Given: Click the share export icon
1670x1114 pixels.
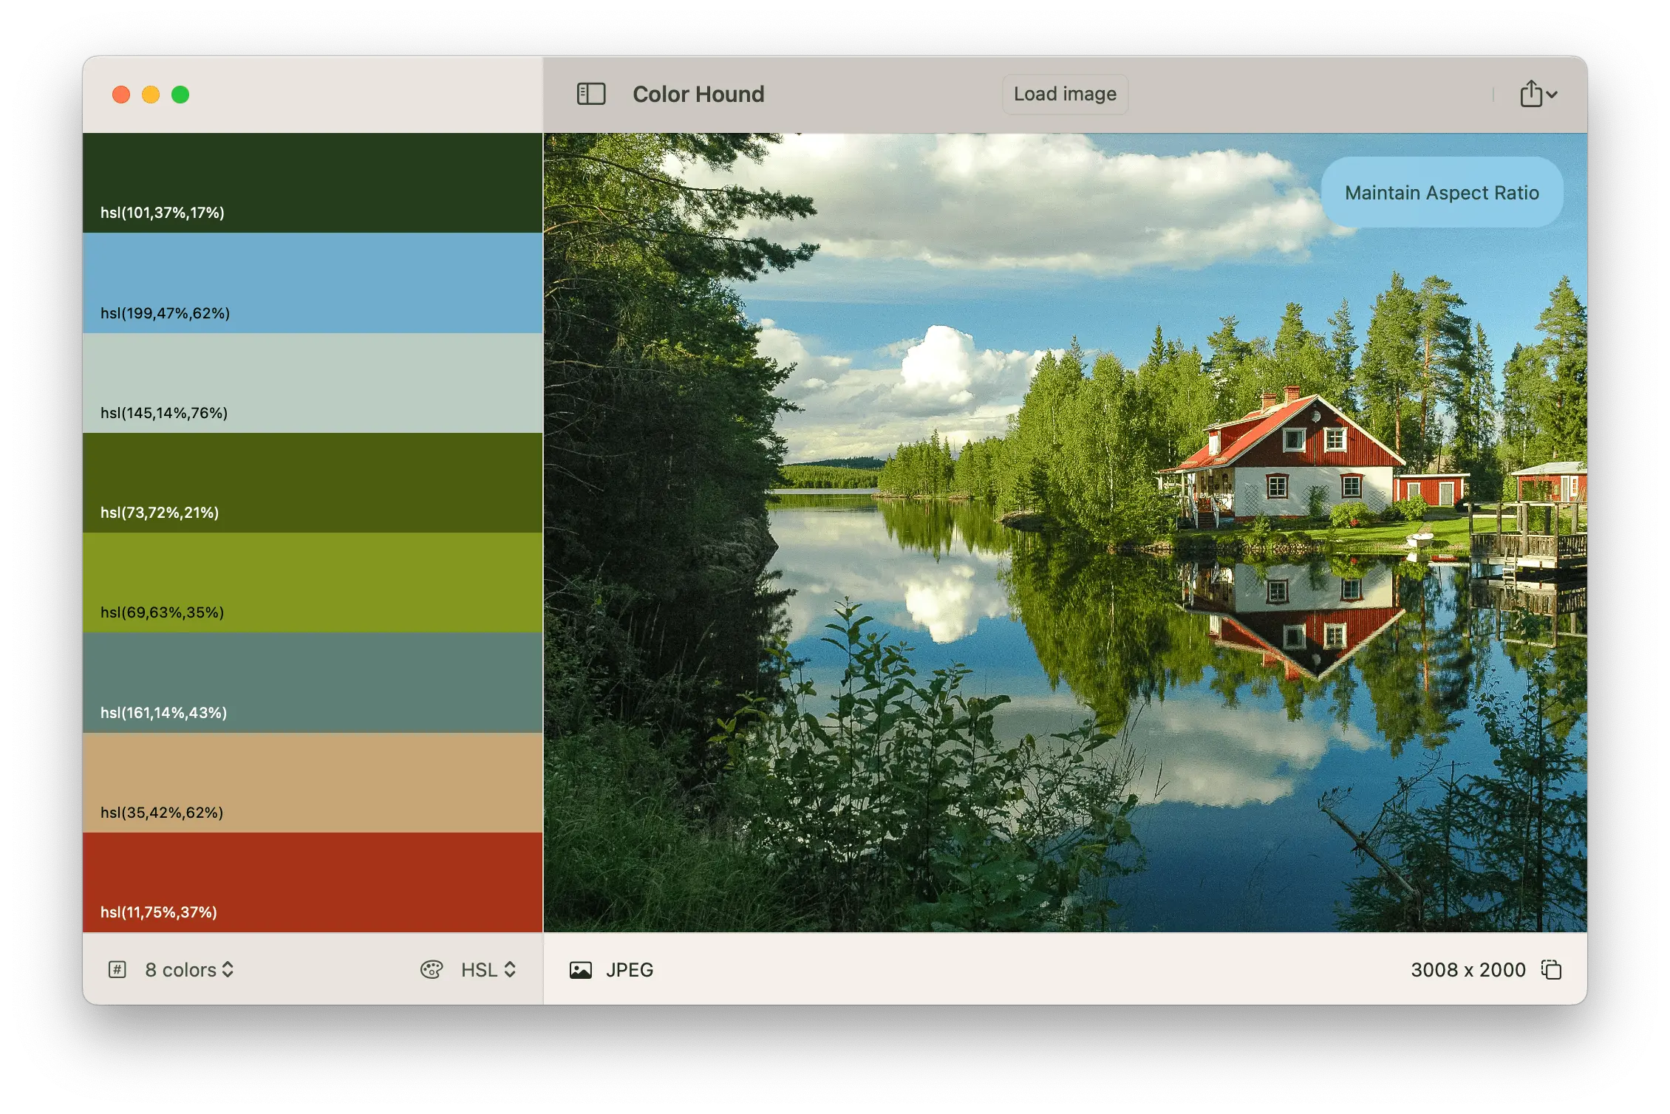Looking at the screenshot, I should 1531,94.
